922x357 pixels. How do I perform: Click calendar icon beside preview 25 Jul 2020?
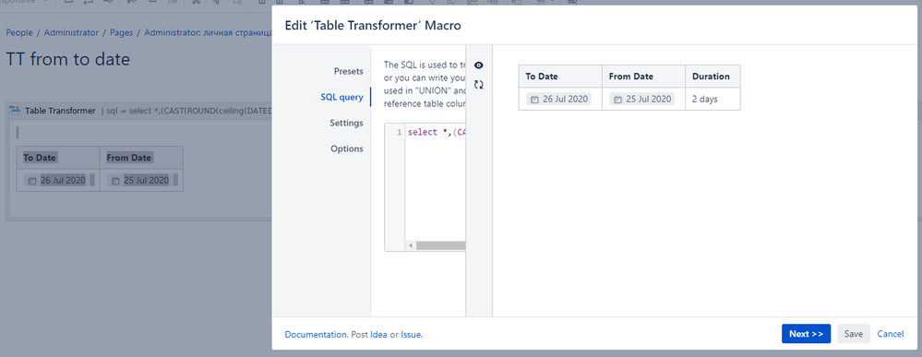(x=618, y=100)
